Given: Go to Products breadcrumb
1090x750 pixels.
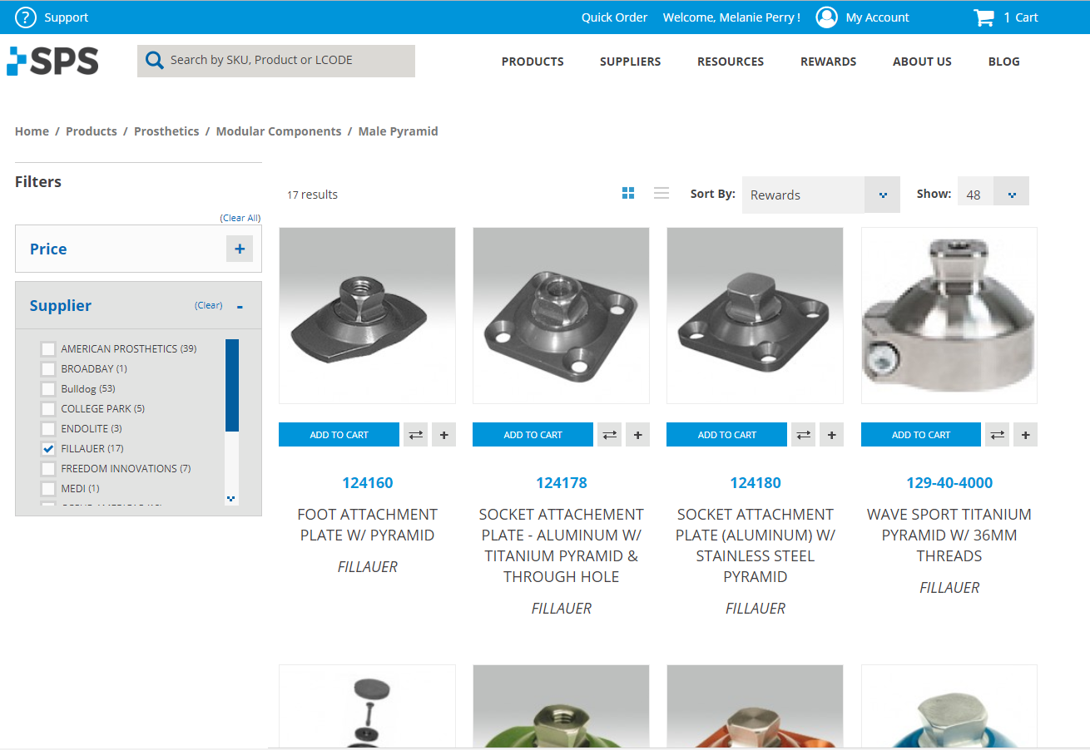Looking at the screenshot, I should coord(92,131).
